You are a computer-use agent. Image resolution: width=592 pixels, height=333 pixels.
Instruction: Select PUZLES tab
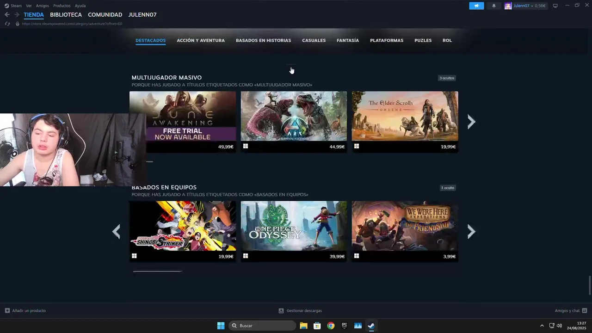(423, 40)
